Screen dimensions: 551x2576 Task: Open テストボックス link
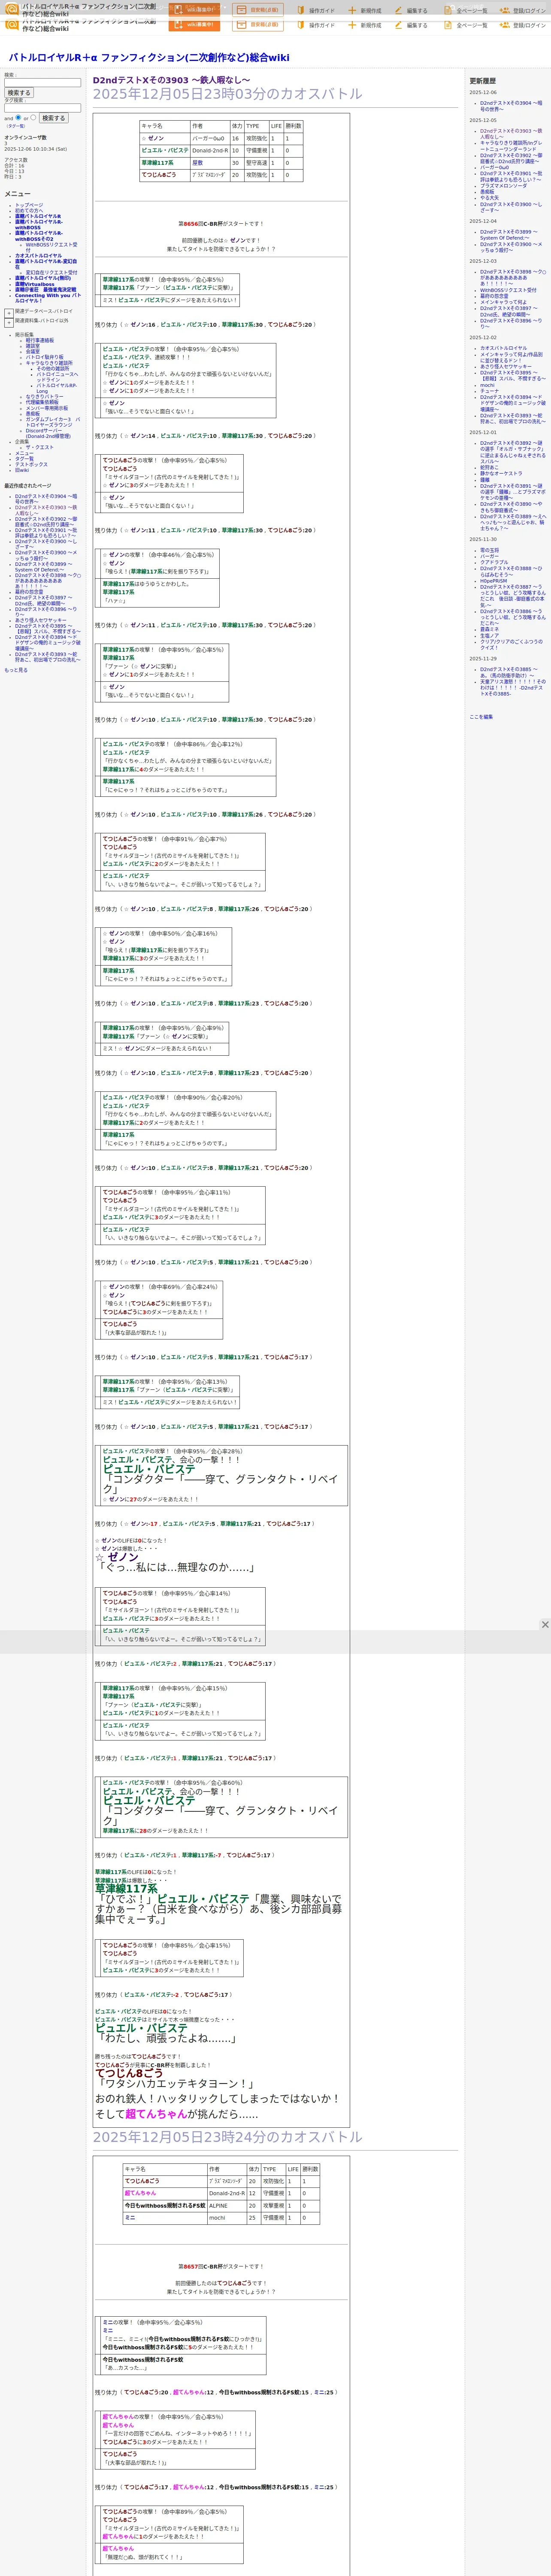point(31,464)
